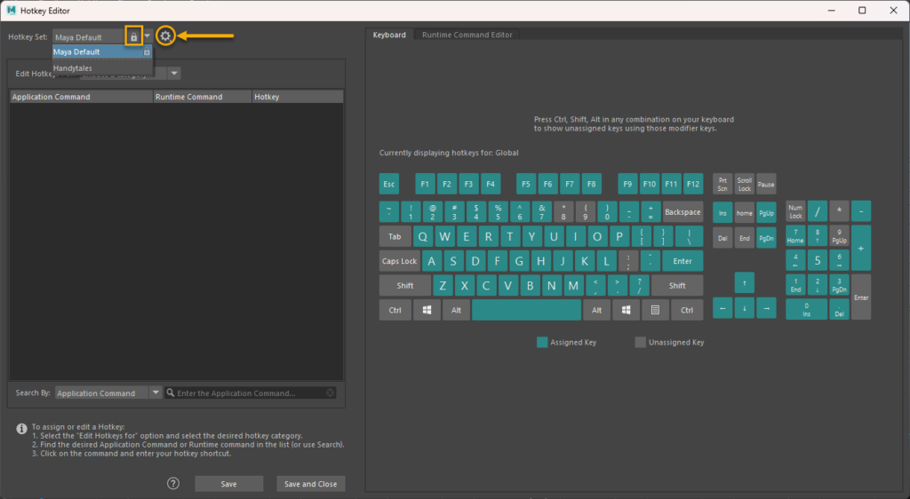This screenshot has width=910, height=499.
Task: Click the Maya app icon in title bar
Action: [x=11, y=11]
